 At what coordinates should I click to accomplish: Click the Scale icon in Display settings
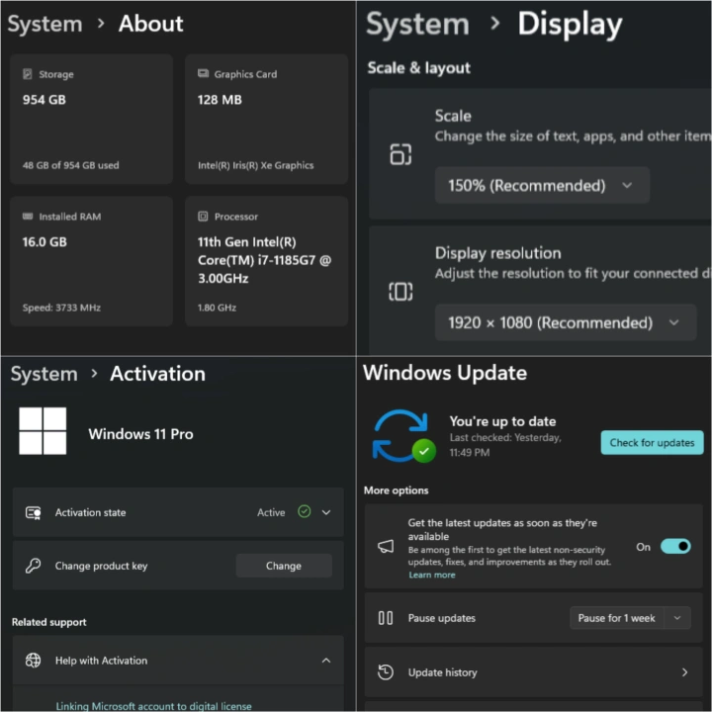[x=400, y=154]
